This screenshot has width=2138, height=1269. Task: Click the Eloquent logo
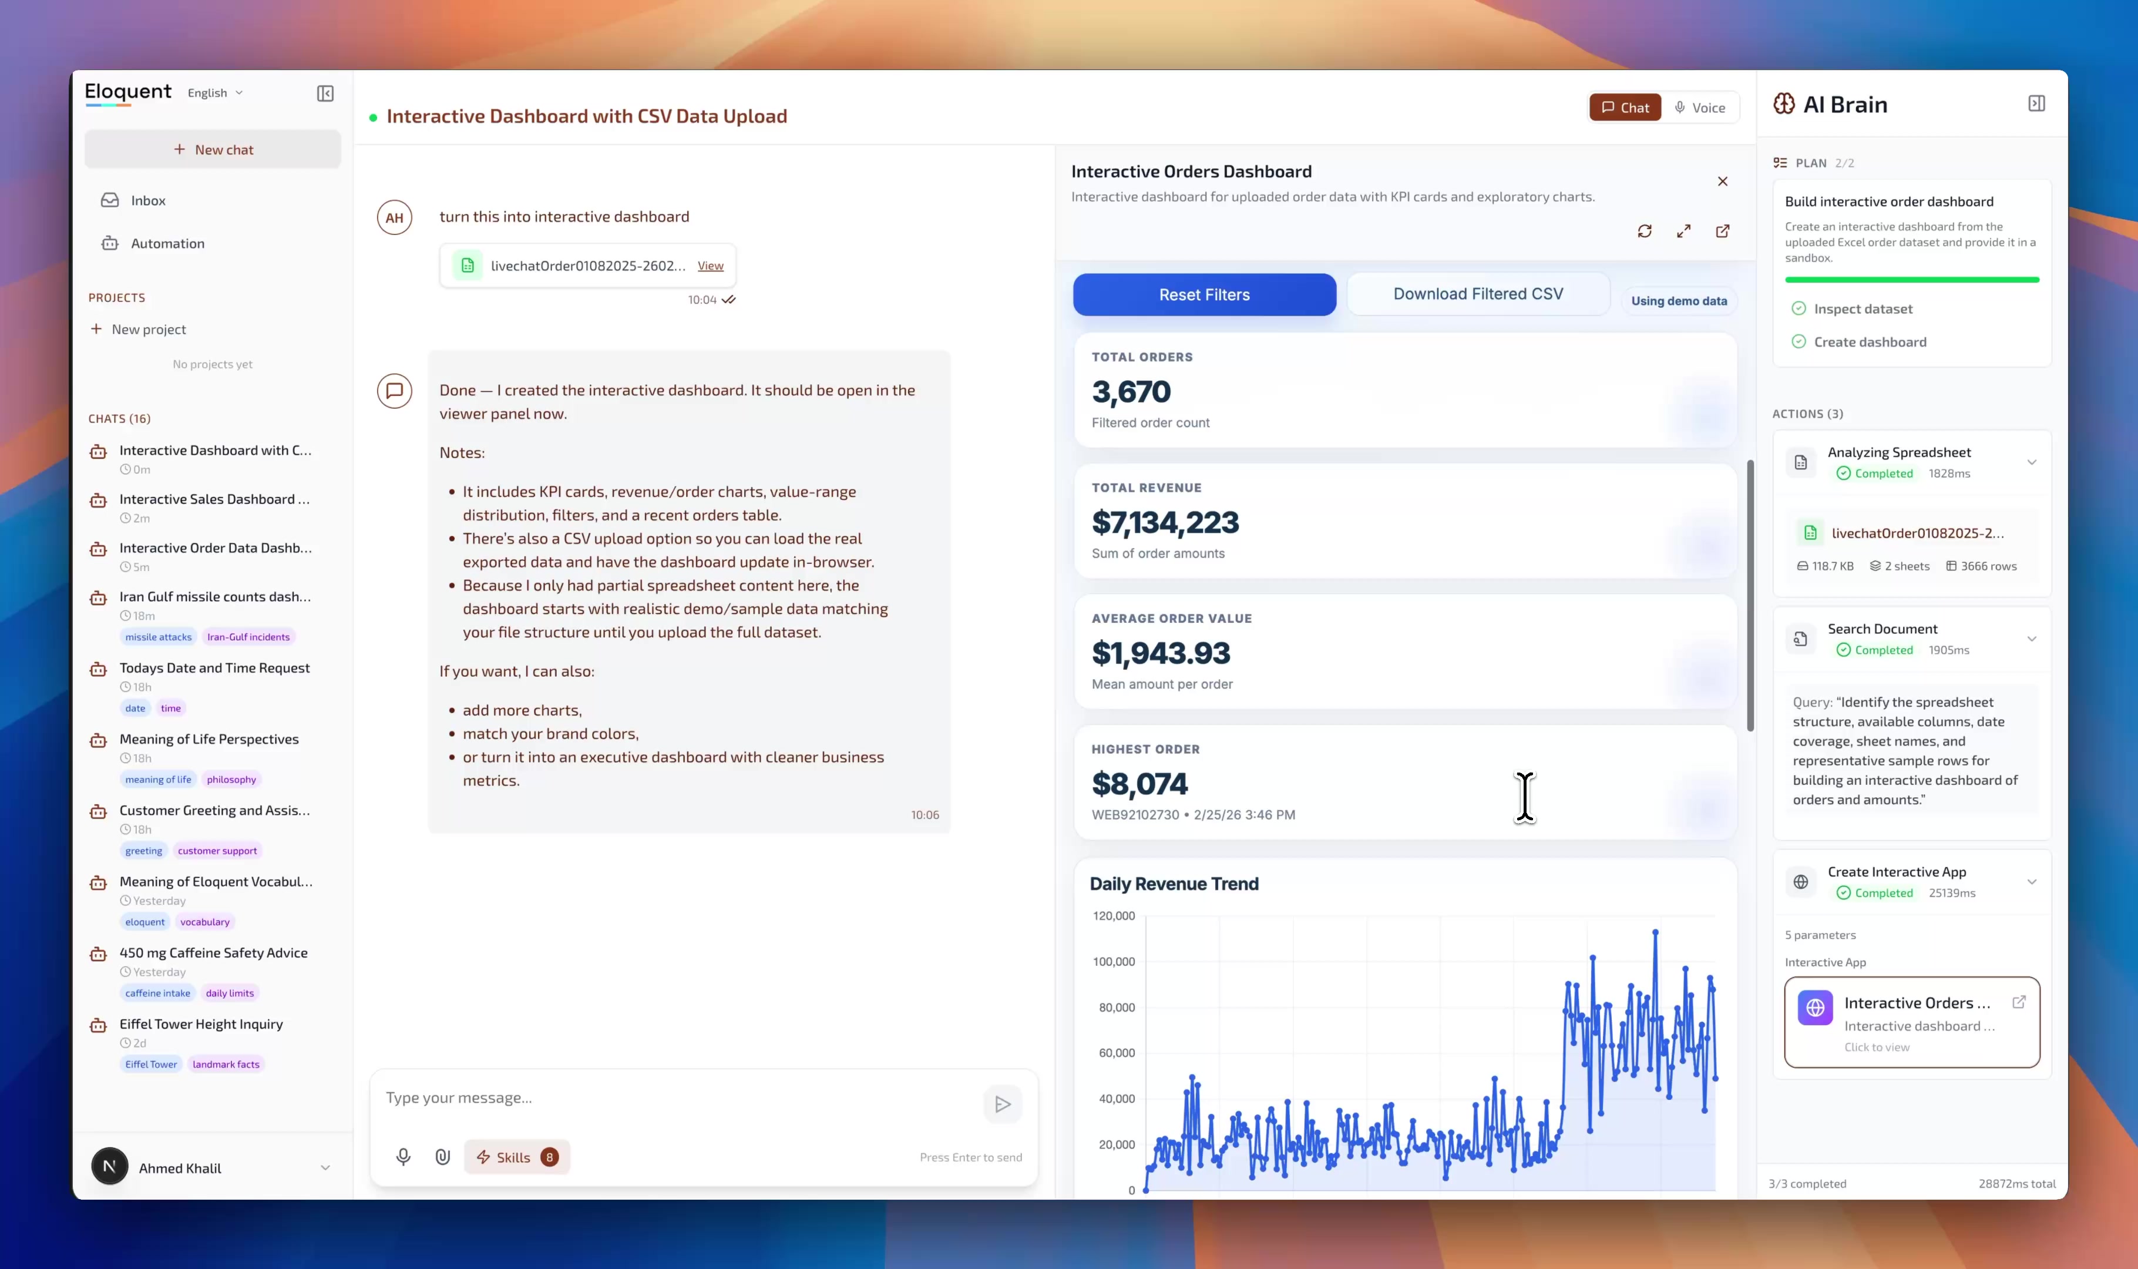tap(128, 92)
